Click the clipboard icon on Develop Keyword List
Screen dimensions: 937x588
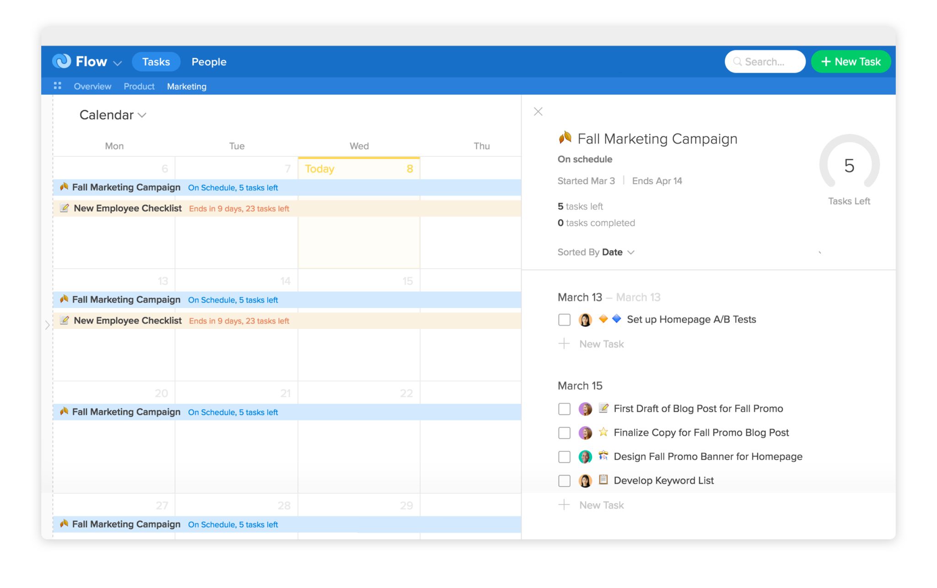(603, 479)
